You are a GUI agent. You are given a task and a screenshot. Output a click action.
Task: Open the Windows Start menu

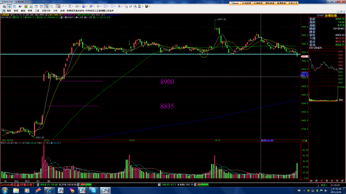(x=5, y=190)
